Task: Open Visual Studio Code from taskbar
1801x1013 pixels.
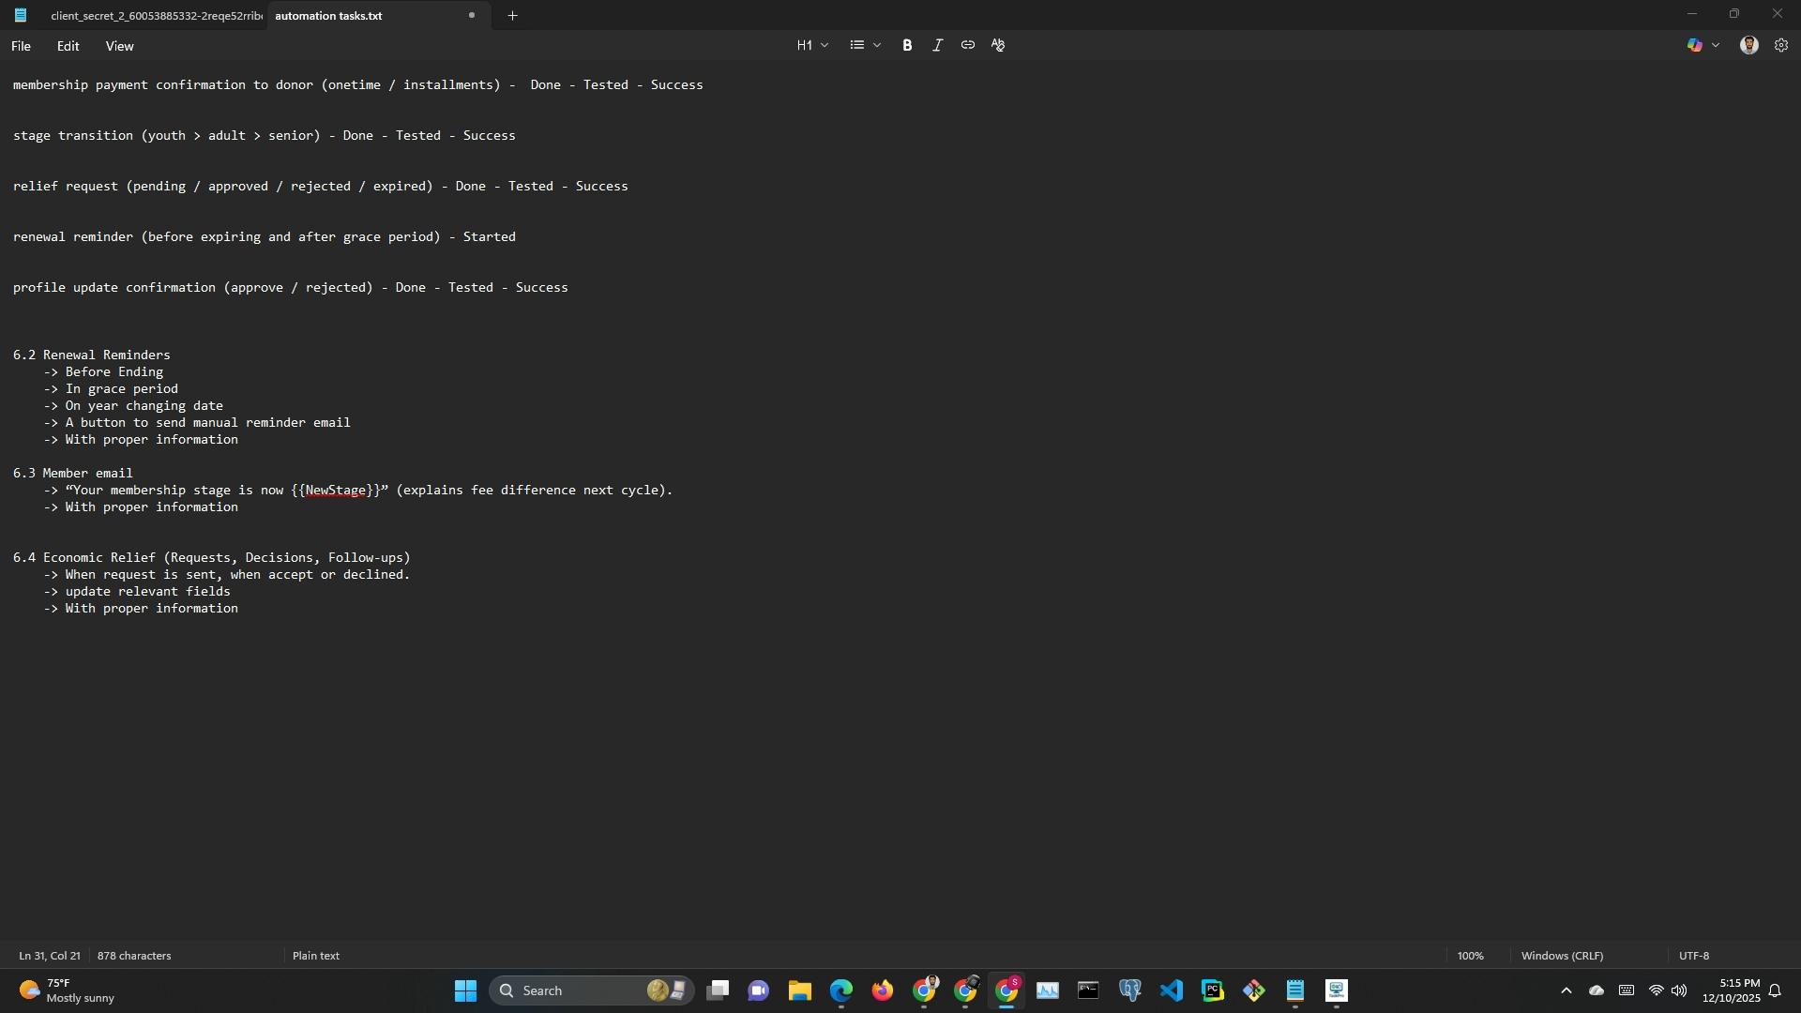Action: click(x=1171, y=990)
